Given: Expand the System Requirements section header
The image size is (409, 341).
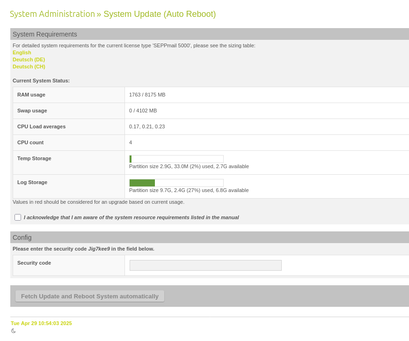Looking at the screenshot, I should pyautogui.click(x=44, y=34).
